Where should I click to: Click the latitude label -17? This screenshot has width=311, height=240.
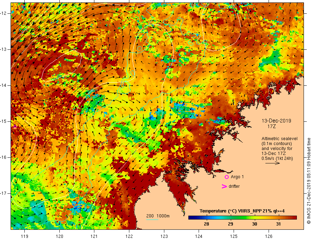[4, 193]
